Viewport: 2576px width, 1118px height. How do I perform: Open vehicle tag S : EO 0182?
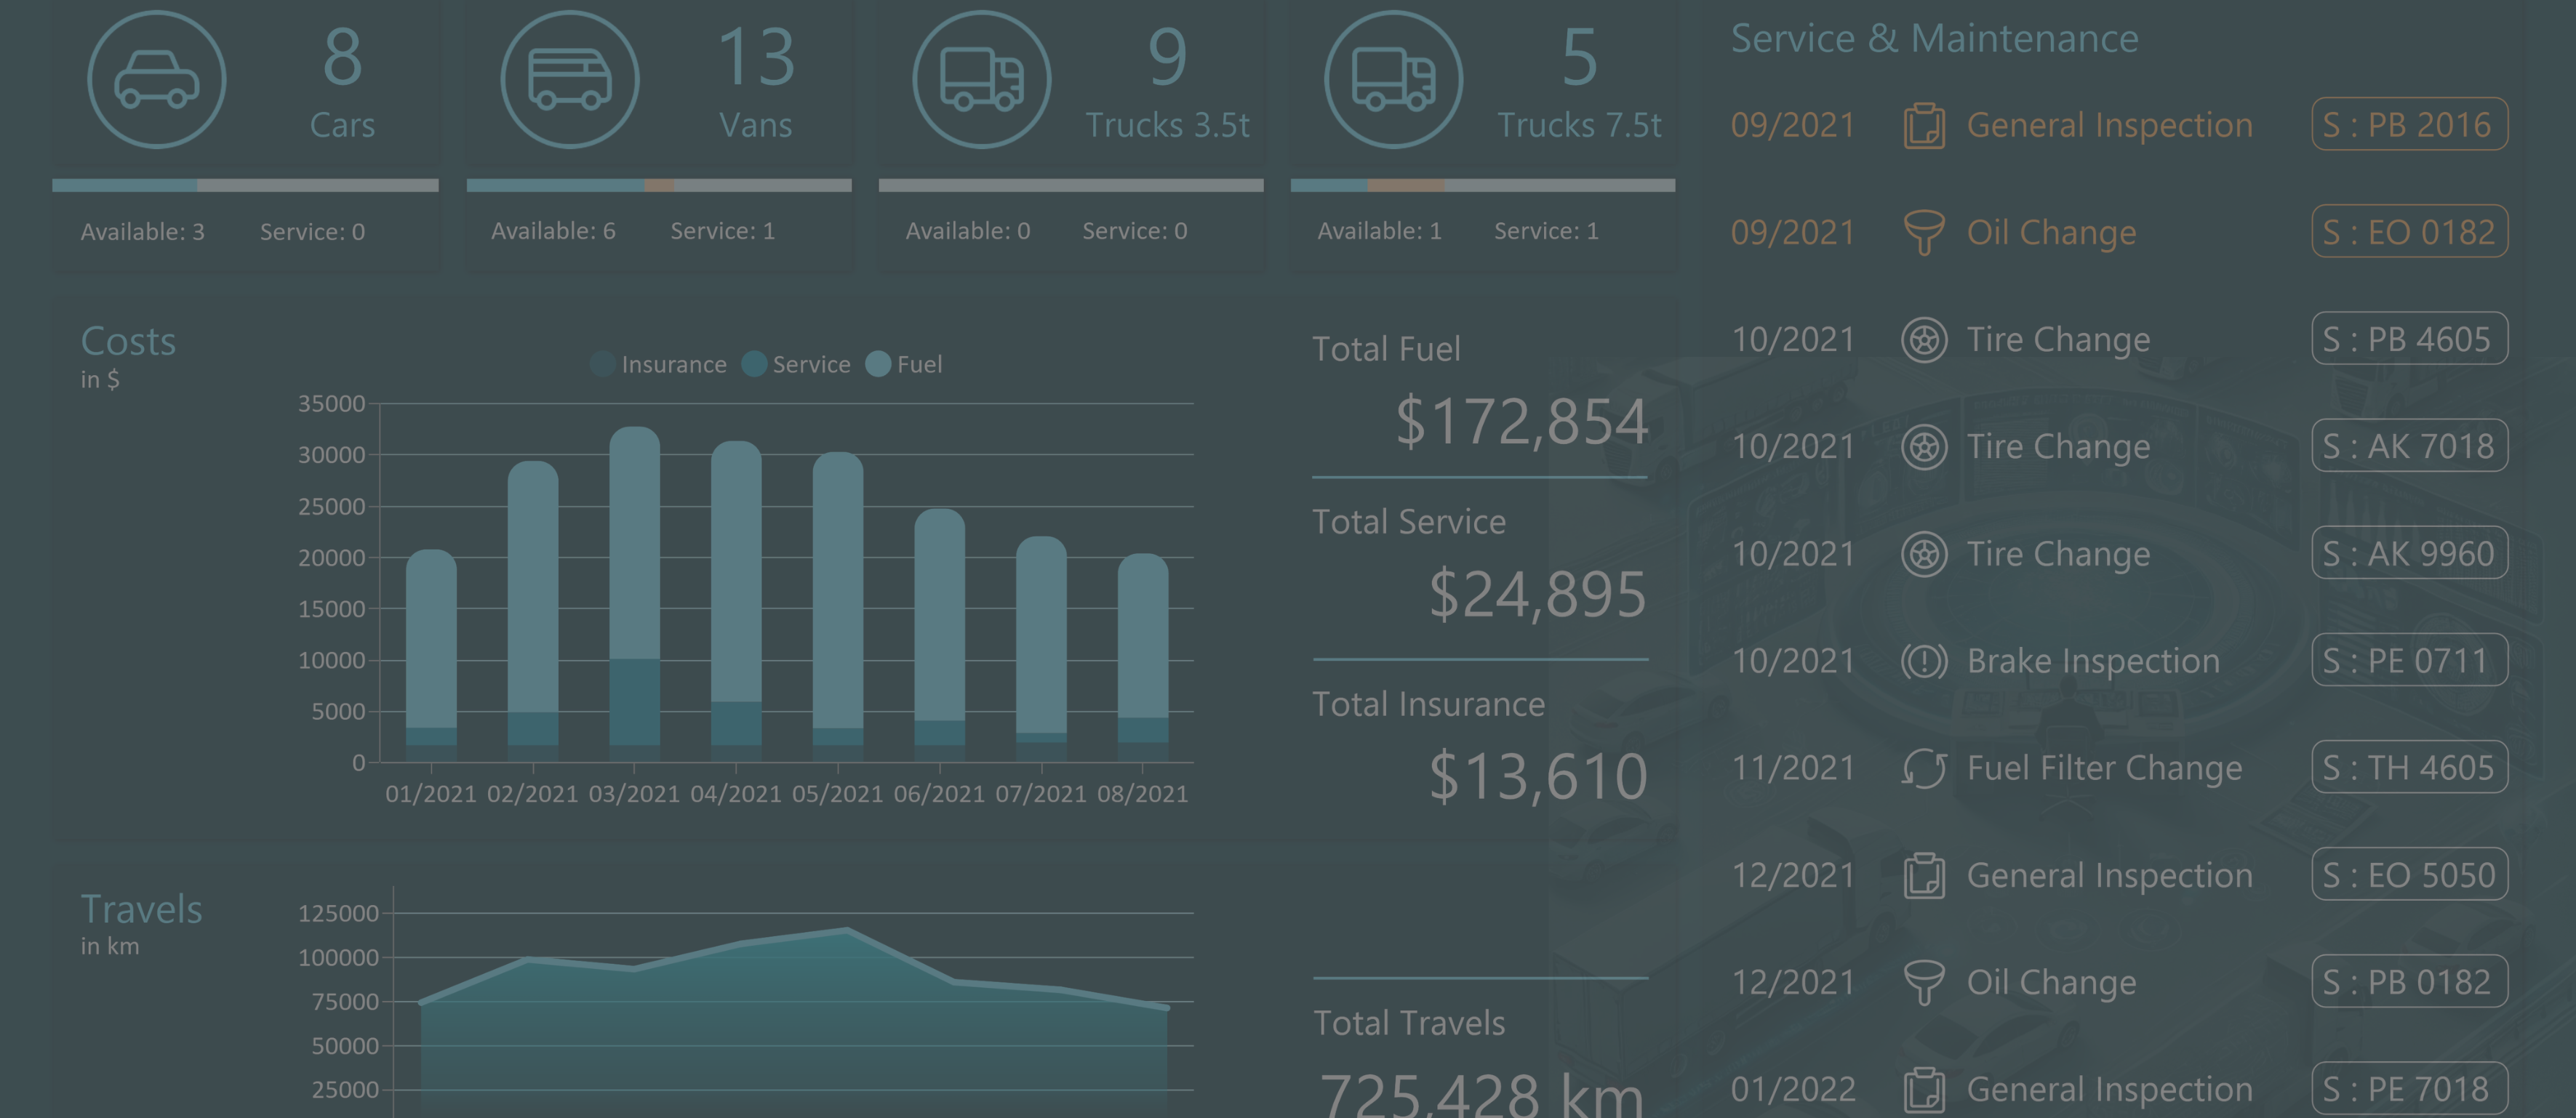pos(2408,232)
